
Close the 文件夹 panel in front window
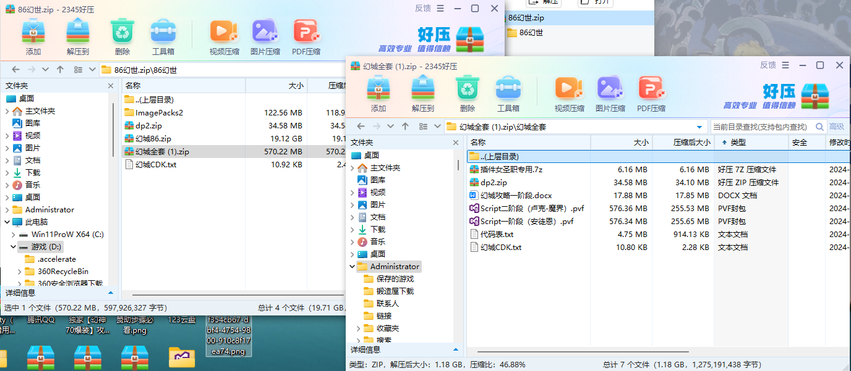[x=456, y=143]
